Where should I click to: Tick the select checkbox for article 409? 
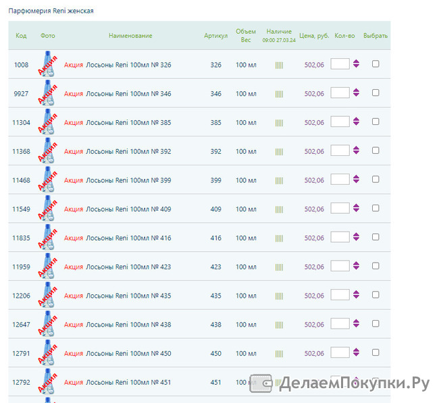coord(376,208)
